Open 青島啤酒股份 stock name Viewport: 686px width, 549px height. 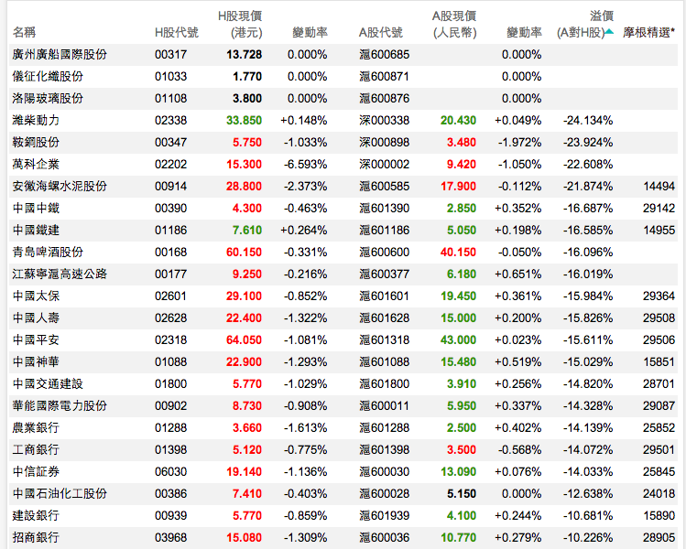pos(48,253)
